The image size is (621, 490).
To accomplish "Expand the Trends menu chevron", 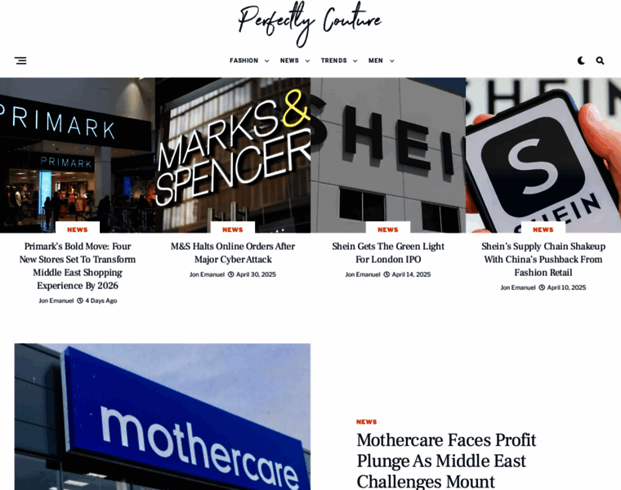I will (355, 61).
